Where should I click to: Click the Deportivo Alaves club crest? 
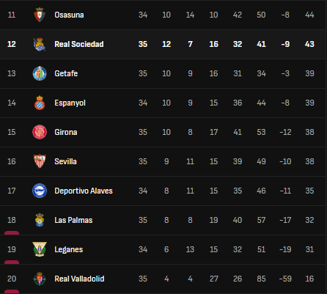(40, 191)
